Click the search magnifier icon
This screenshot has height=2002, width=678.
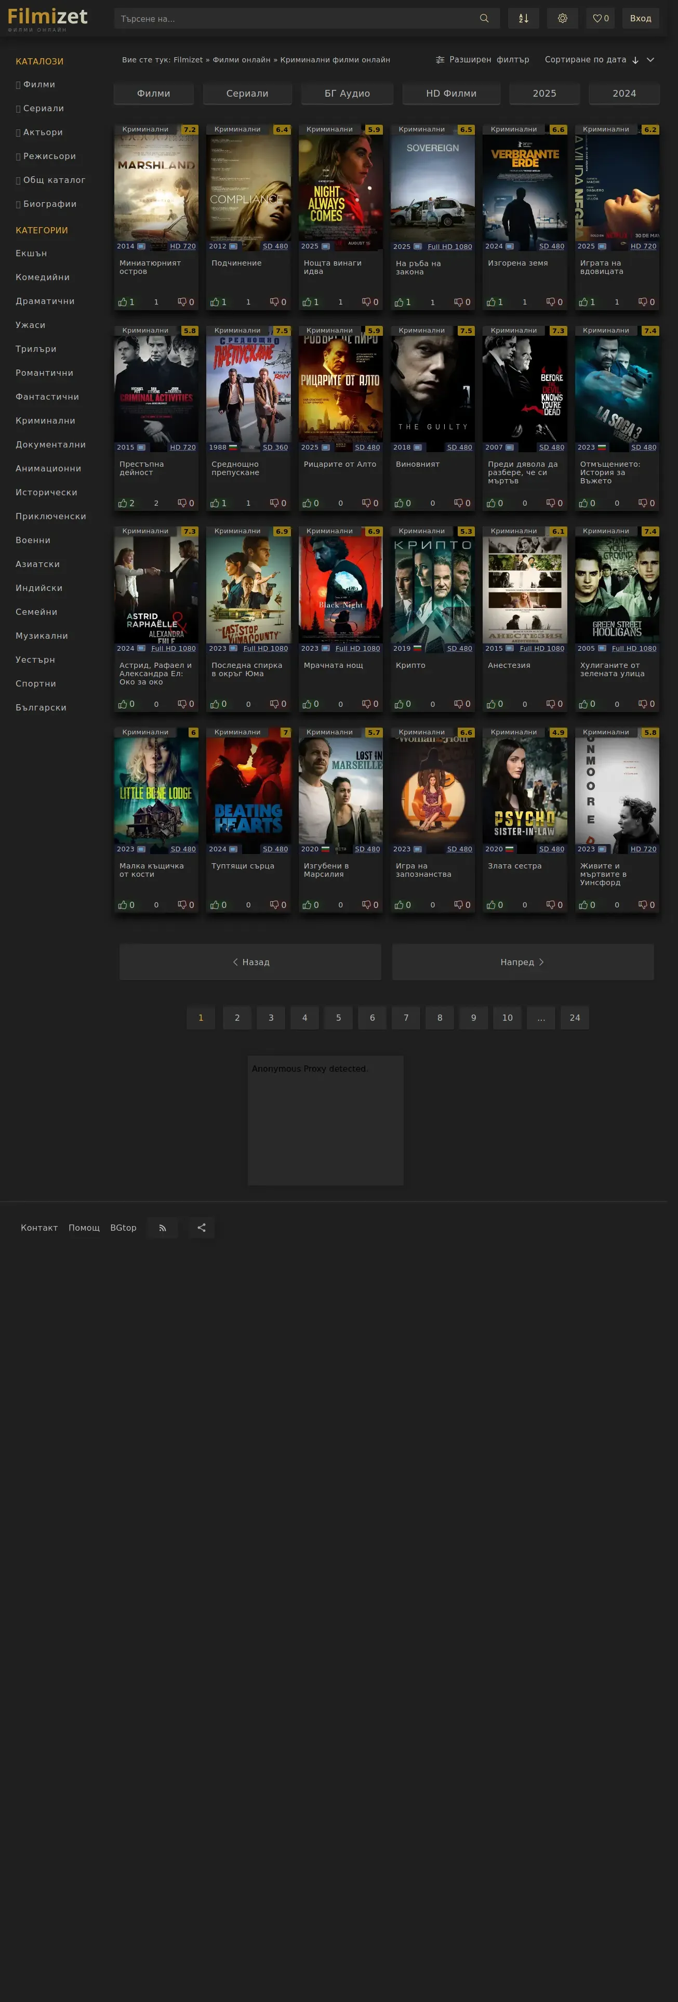tap(484, 19)
